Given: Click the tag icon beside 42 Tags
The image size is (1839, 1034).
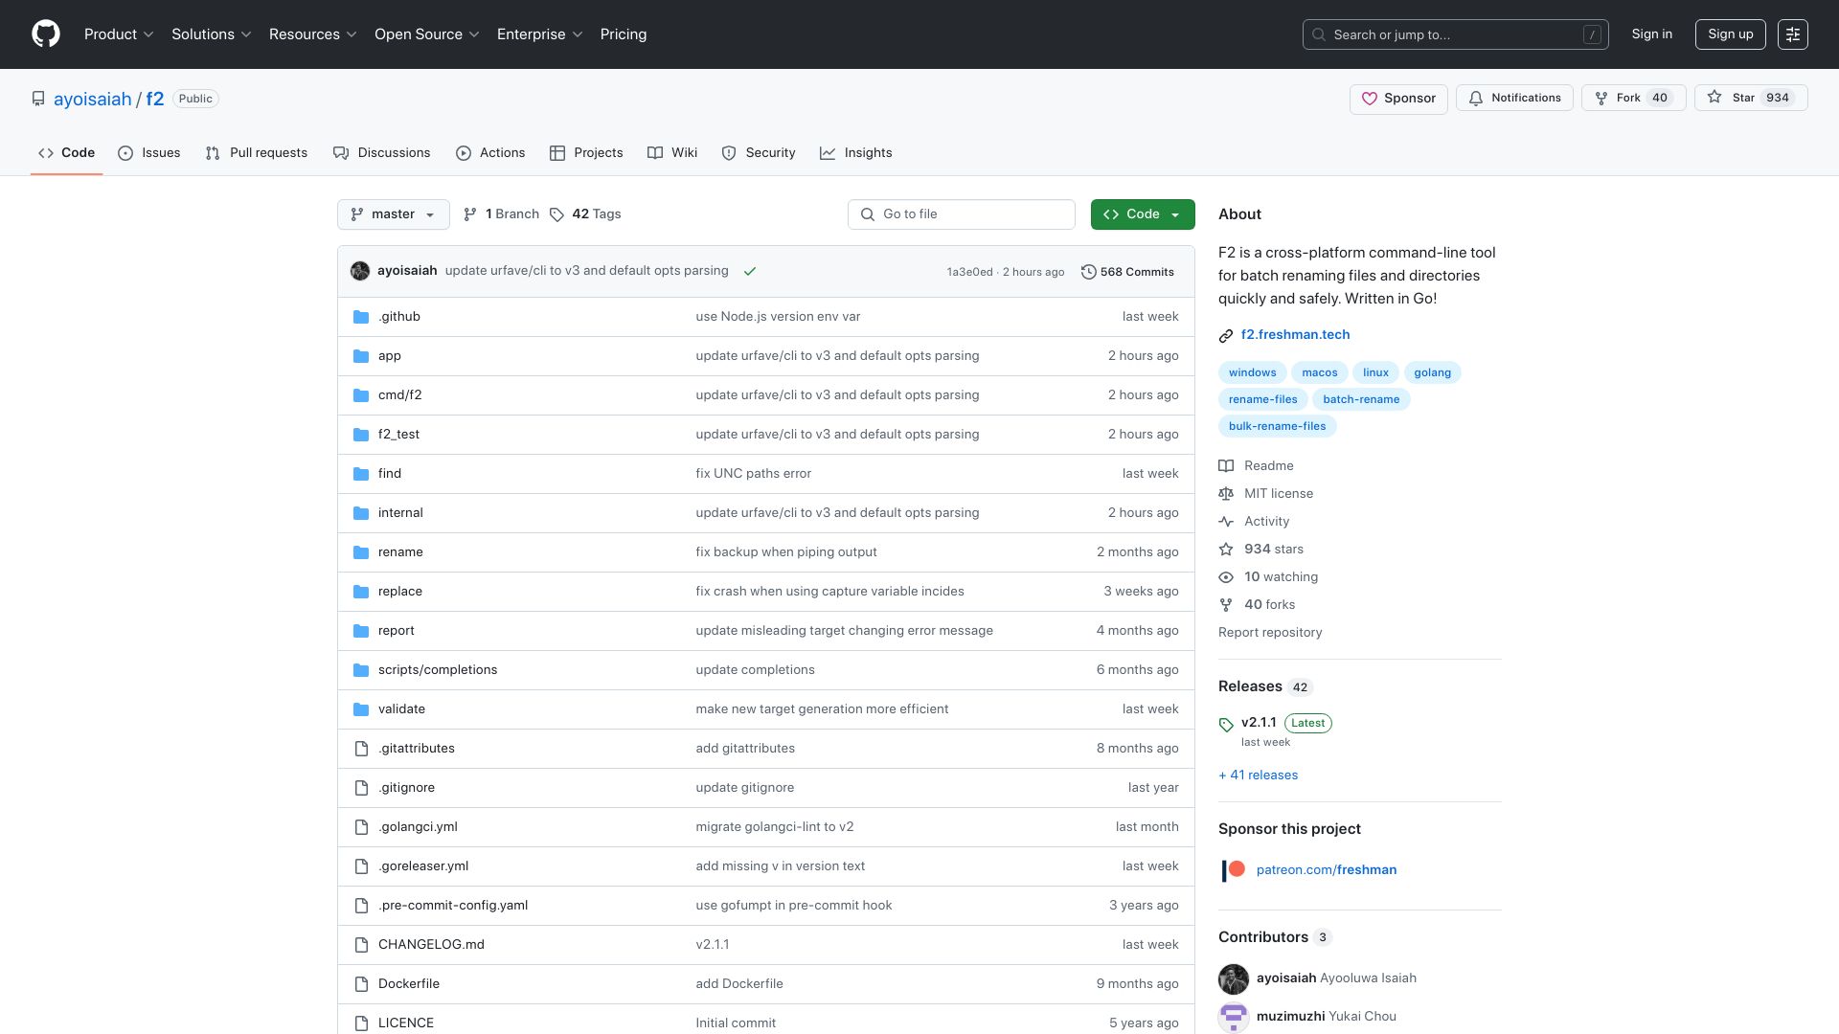Looking at the screenshot, I should click(556, 214).
